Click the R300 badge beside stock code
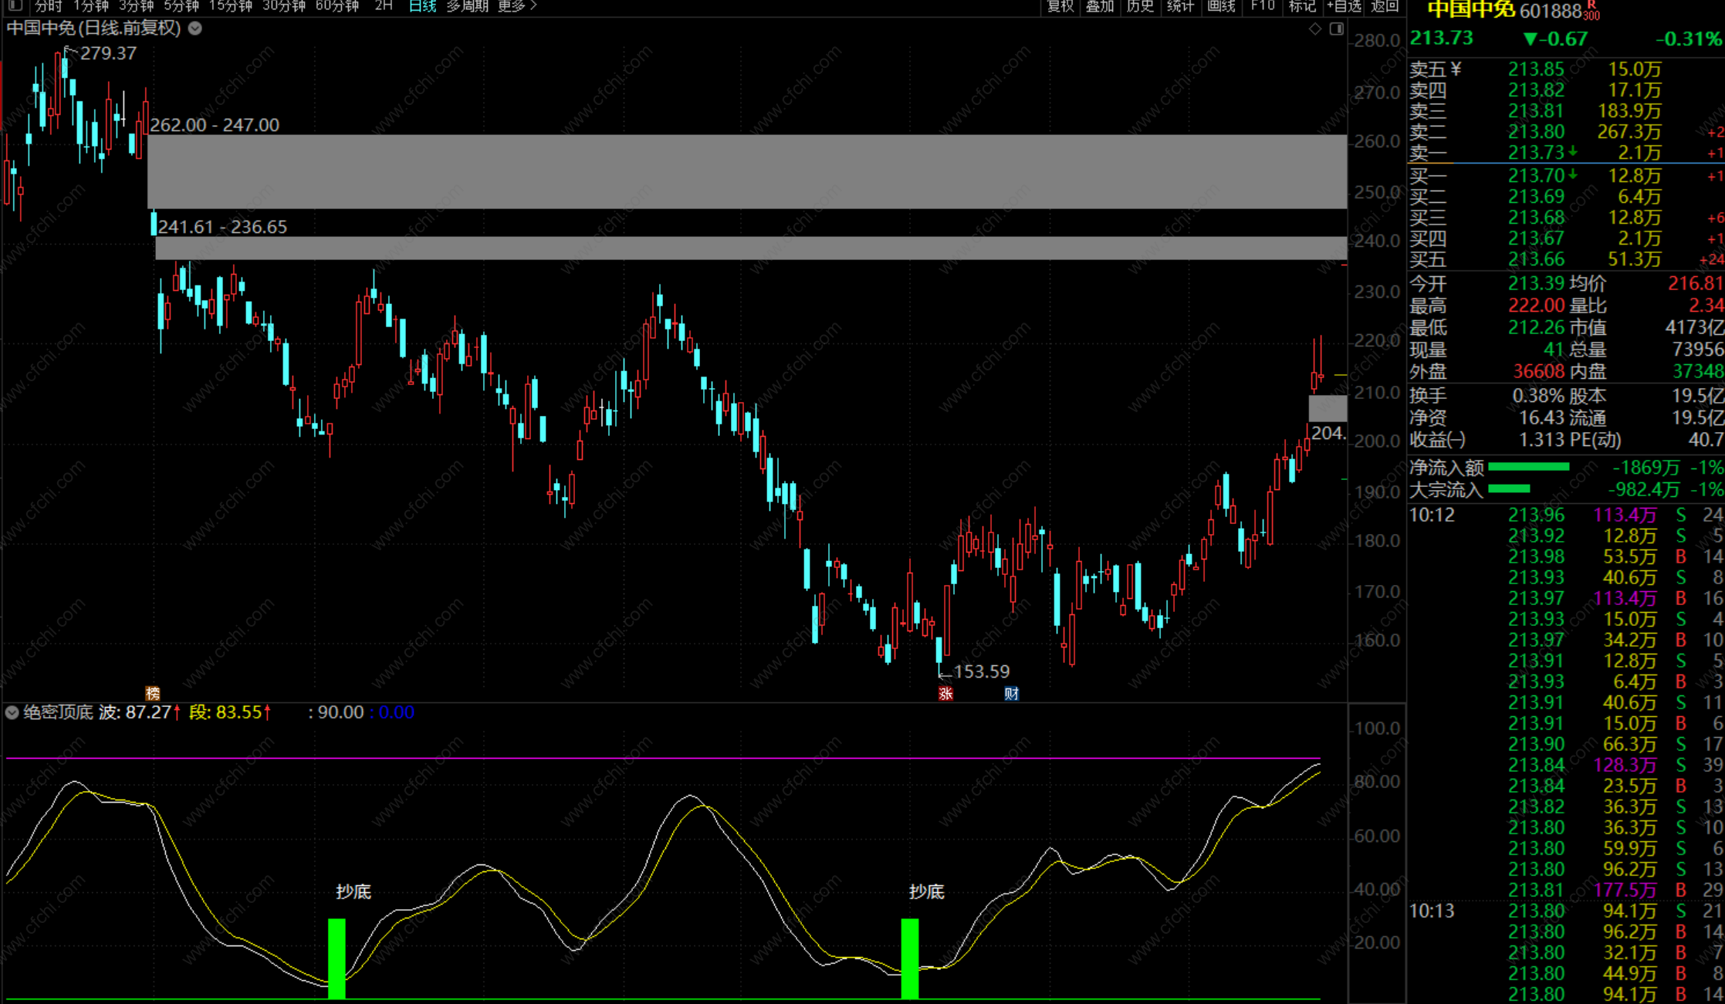Viewport: 1725px width, 1004px height. coord(1591,11)
